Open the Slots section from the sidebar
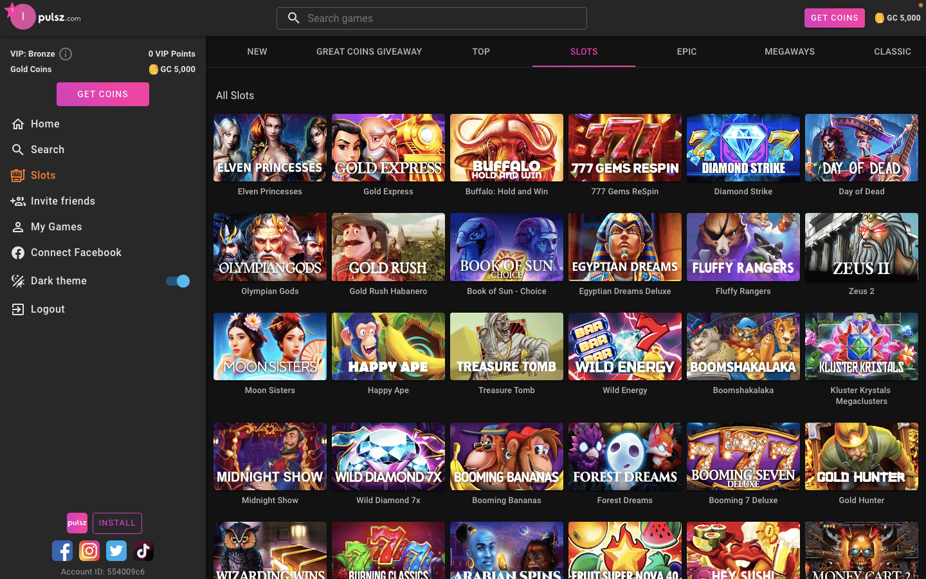Screen dimensions: 926x579 18,175
